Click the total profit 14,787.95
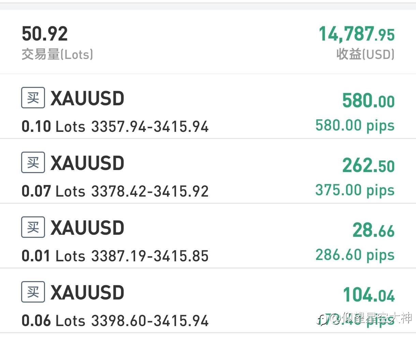Viewport: 416px width, 338px height. [x=357, y=34]
